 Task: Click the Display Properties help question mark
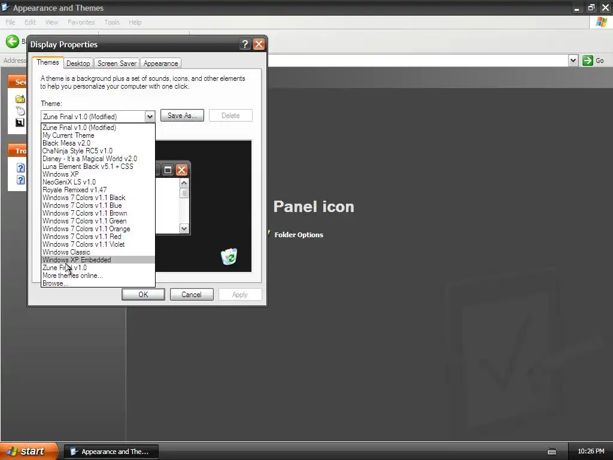(245, 44)
